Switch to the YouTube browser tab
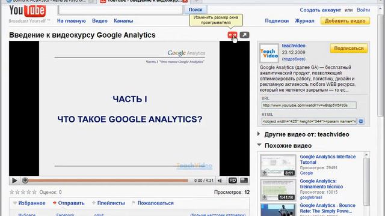The image size is (385, 216). click(x=144, y=1)
